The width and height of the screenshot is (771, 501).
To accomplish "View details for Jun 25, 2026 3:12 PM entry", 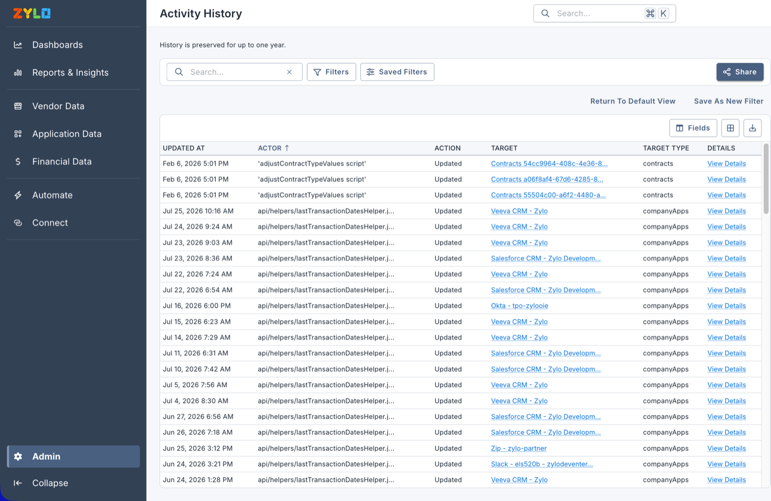I will coord(726,448).
